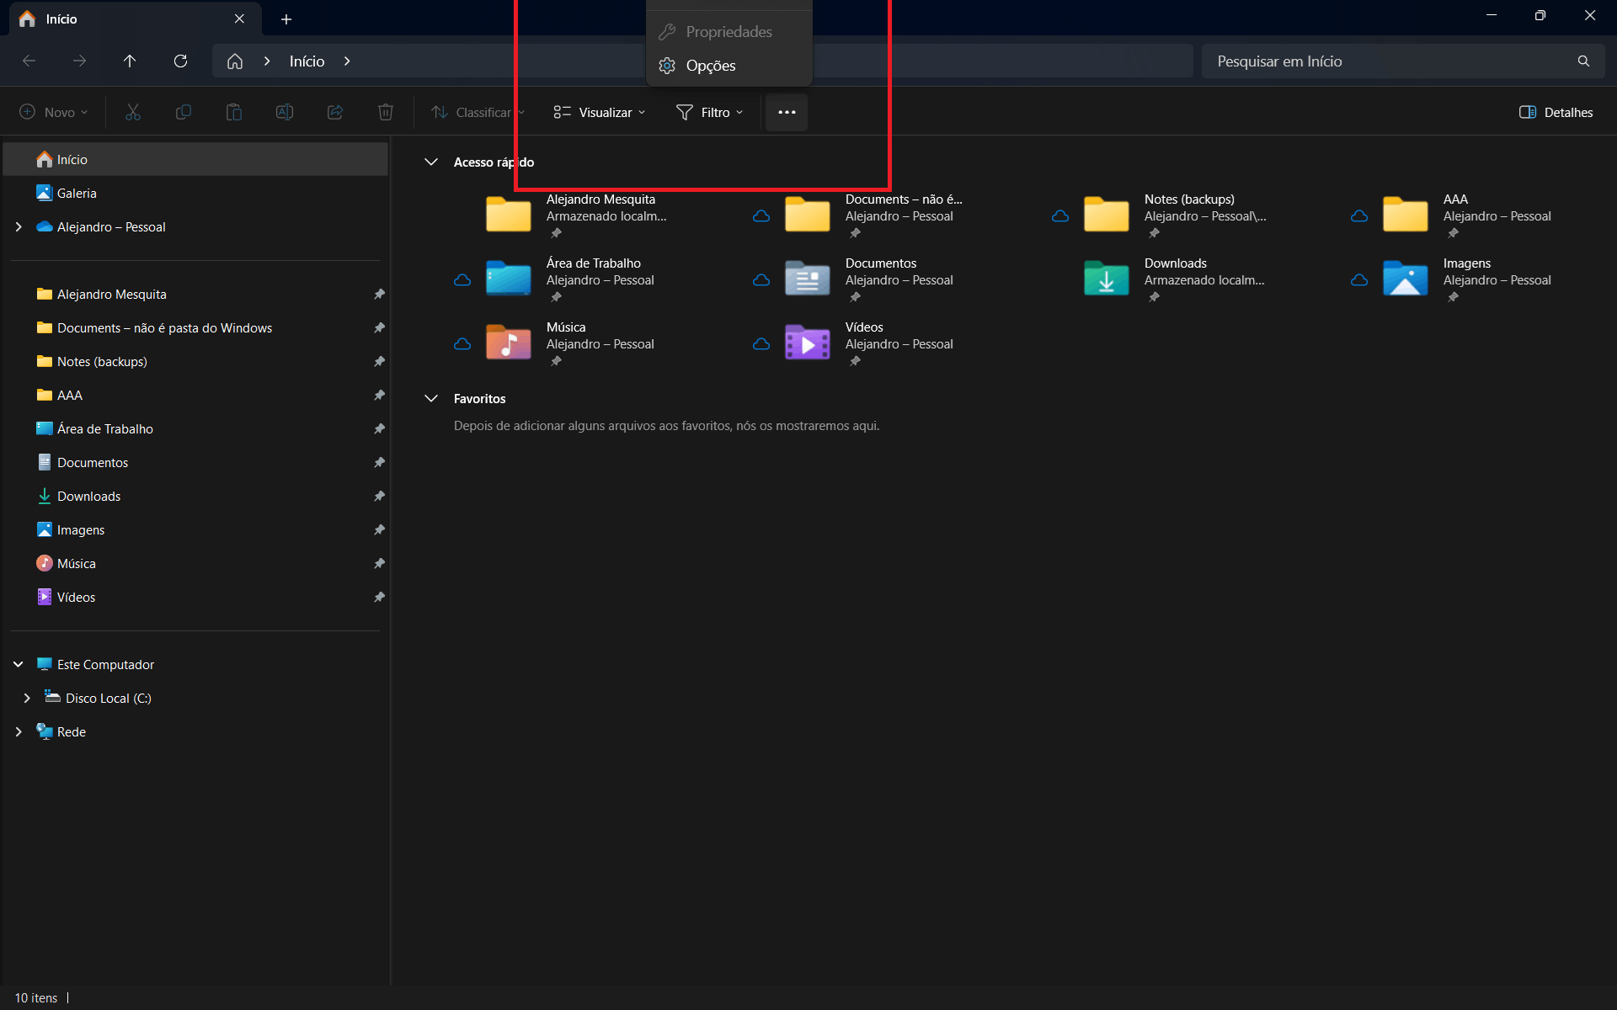1617x1010 pixels.
Task: Toggle the Detalhes pane
Action: [x=1555, y=112]
